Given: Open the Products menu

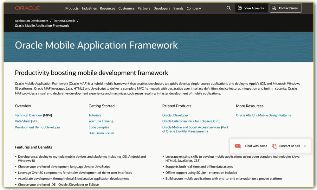Looking at the screenshot, I should [x=72, y=9].
